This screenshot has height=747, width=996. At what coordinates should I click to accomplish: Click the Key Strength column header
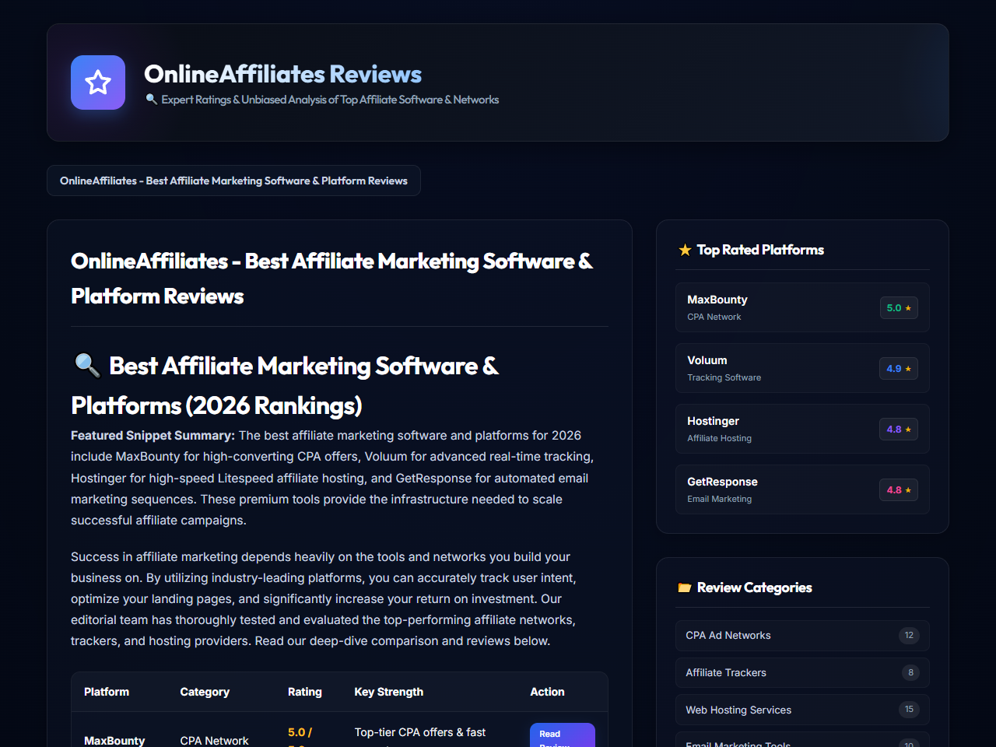tap(389, 692)
